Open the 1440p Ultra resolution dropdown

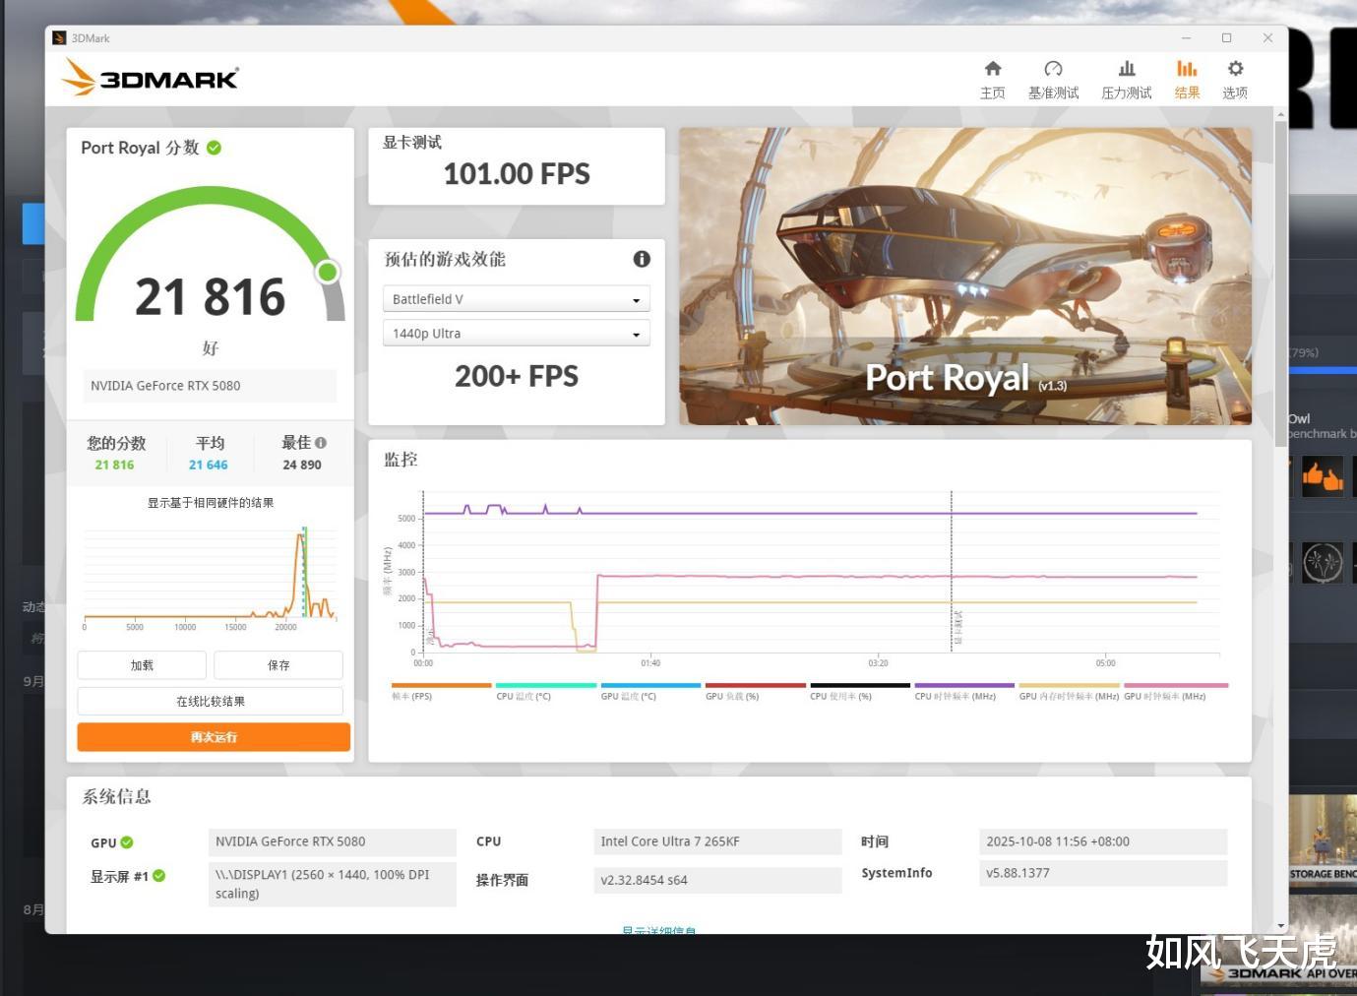click(517, 334)
